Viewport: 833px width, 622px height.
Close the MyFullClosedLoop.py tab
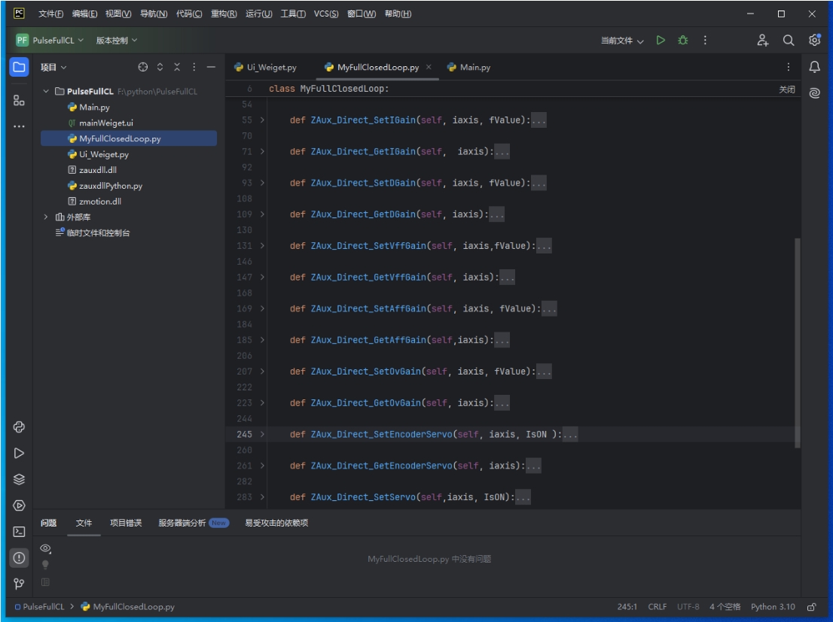pyautogui.click(x=429, y=67)
